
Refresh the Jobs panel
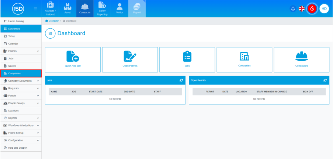(181, 80)
